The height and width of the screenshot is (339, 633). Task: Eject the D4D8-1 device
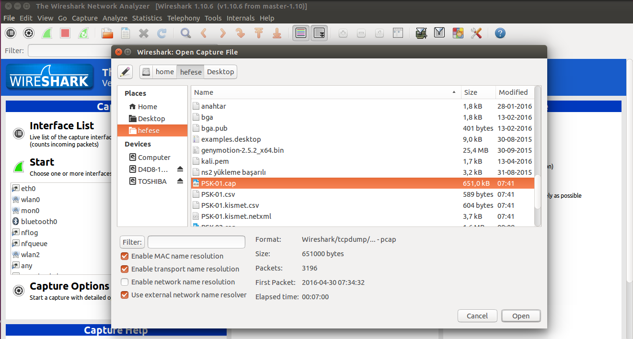(x=180, y=169)
